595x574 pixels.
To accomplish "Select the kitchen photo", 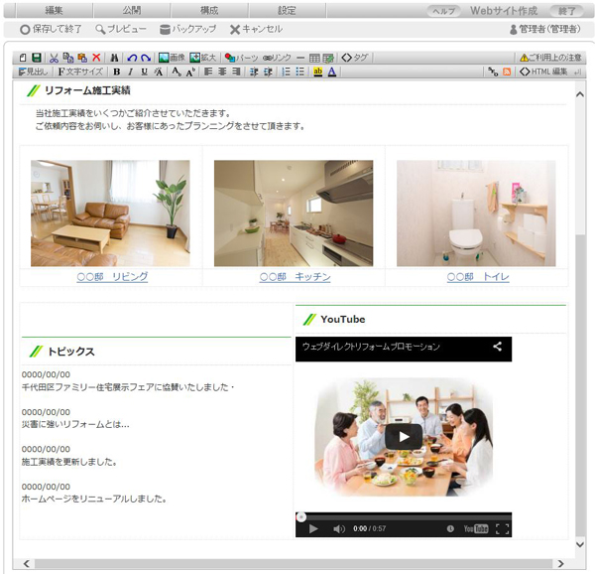I will tap(294, 214).
